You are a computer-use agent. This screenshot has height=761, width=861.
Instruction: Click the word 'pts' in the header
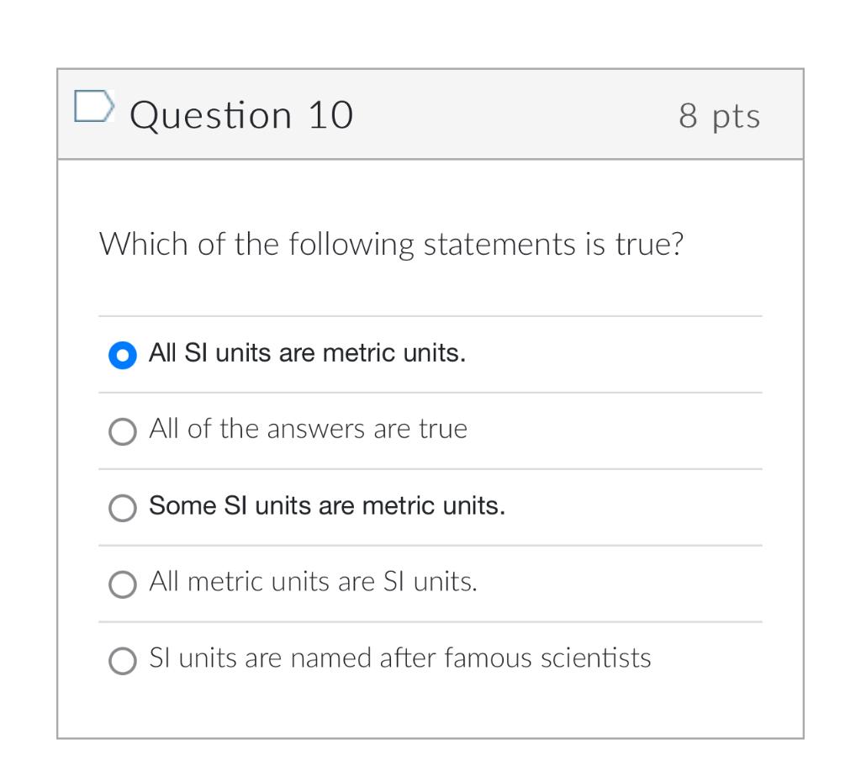pos(737,118)
